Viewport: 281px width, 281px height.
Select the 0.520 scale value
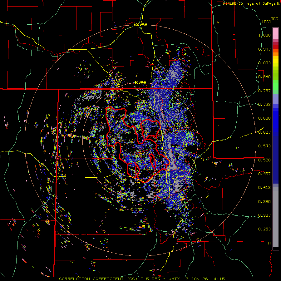tap(264, 160)
